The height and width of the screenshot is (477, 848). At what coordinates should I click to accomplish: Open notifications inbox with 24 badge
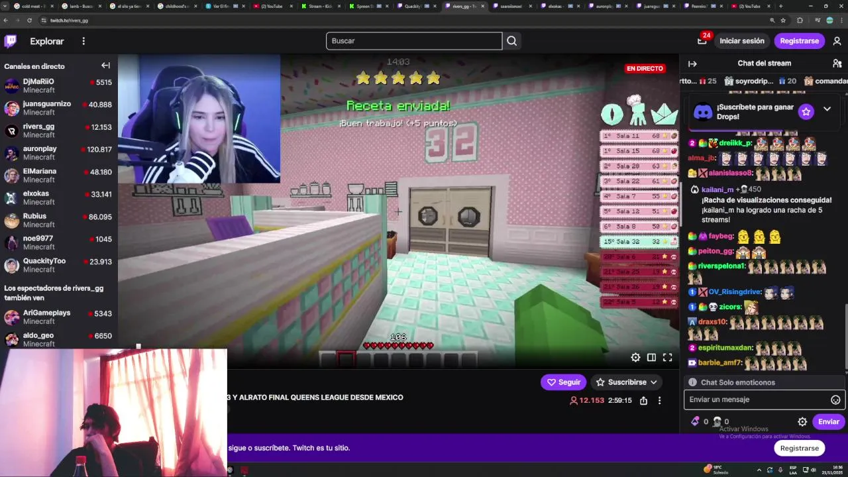[x=702, y=41]
